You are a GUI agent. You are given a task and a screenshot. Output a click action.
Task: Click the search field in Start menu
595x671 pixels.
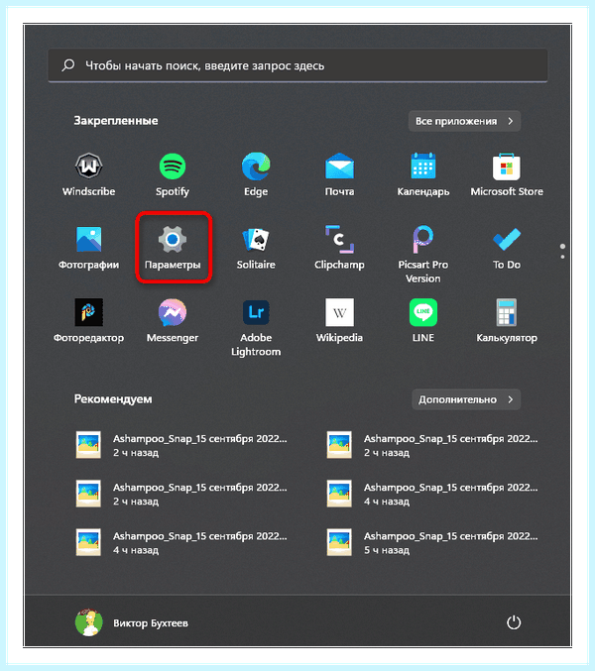pyautogui.click(x=297, y=65)
